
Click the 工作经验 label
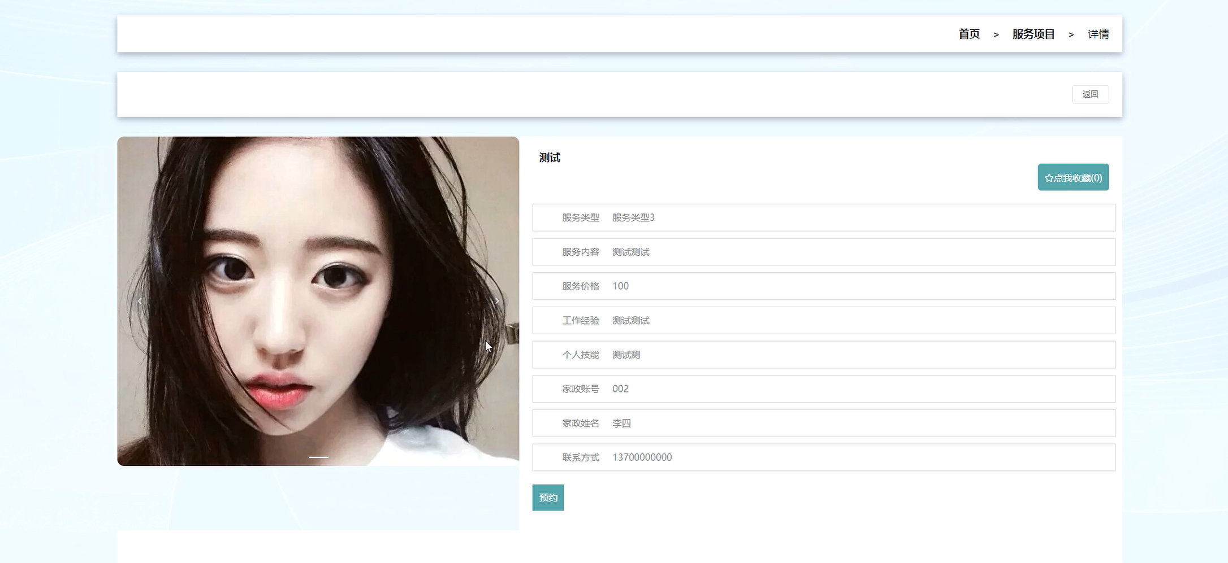[x=580, y=321]
